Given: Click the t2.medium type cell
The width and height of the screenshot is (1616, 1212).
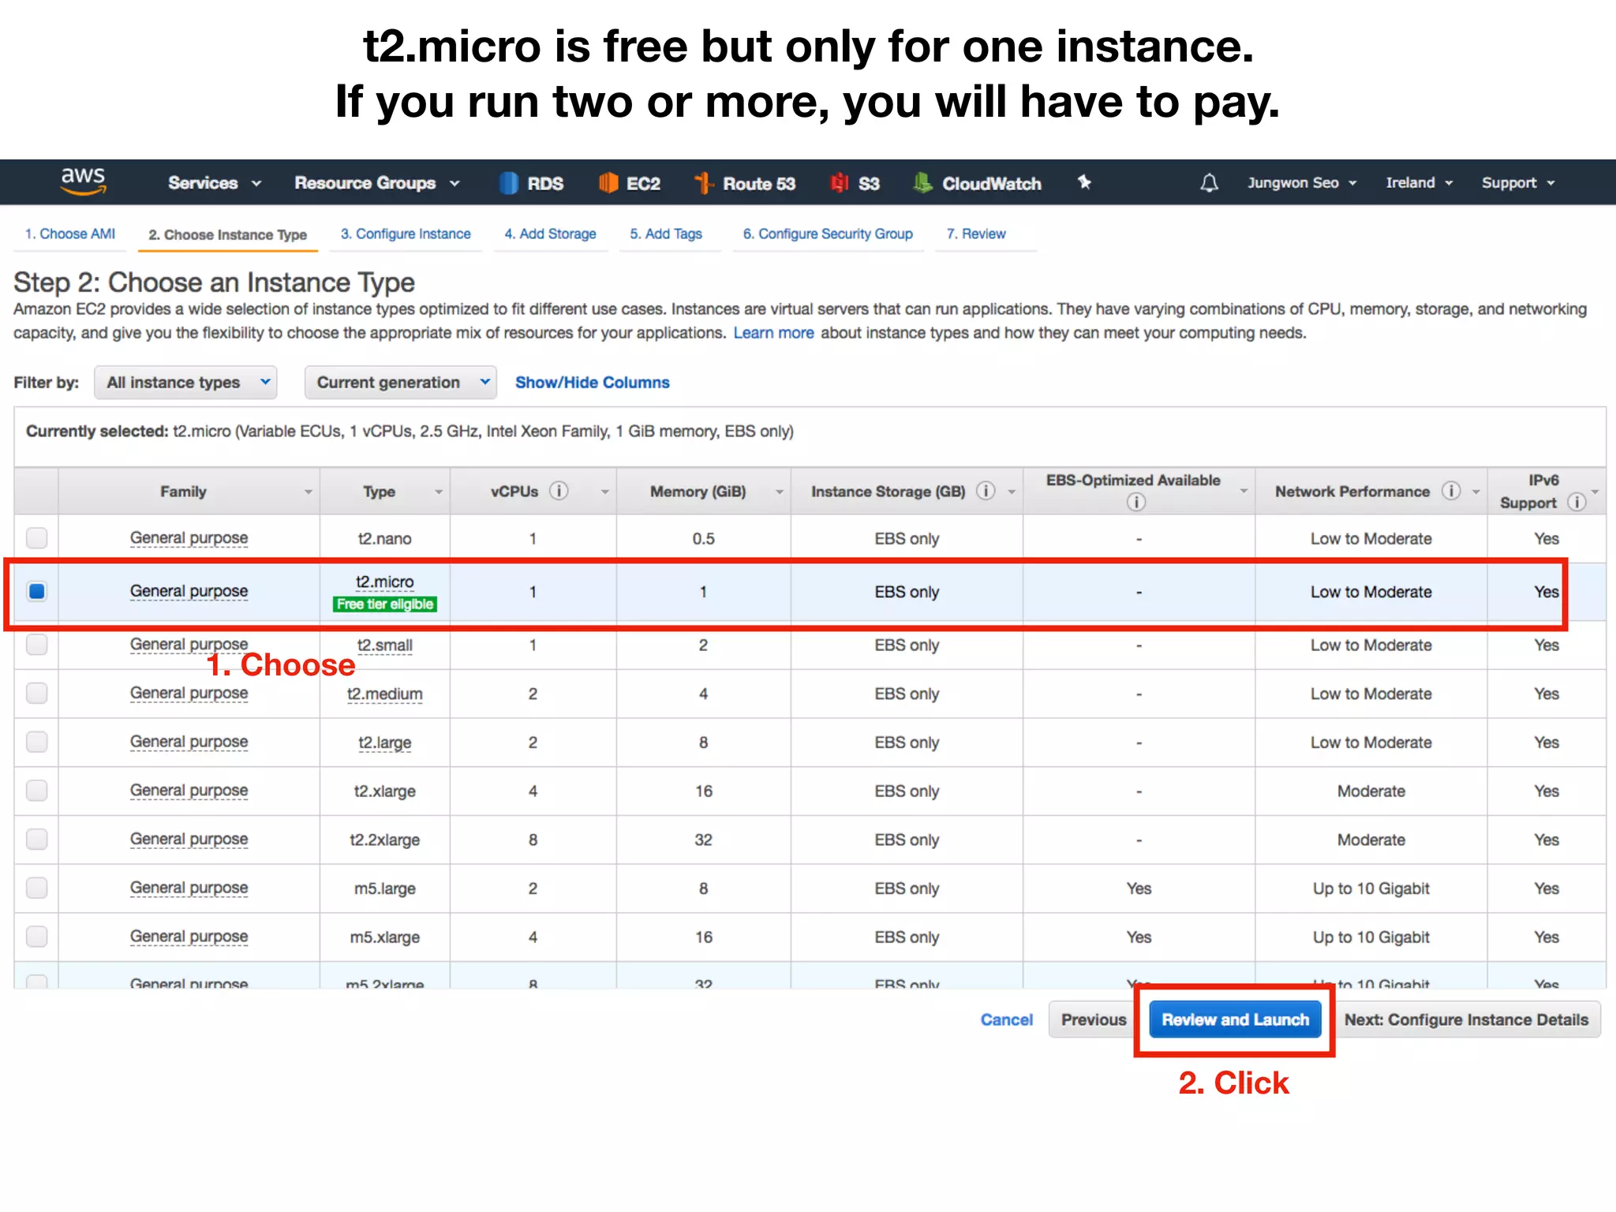Looking at the screenshot, I should (385, 694).
